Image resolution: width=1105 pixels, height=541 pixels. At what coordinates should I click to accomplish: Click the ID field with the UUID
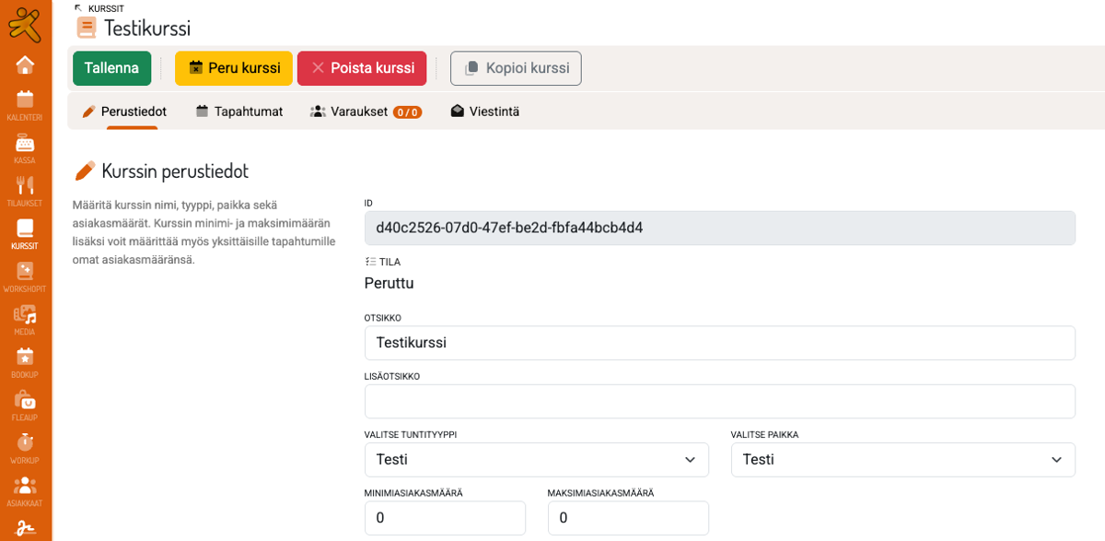click(720, 228)
